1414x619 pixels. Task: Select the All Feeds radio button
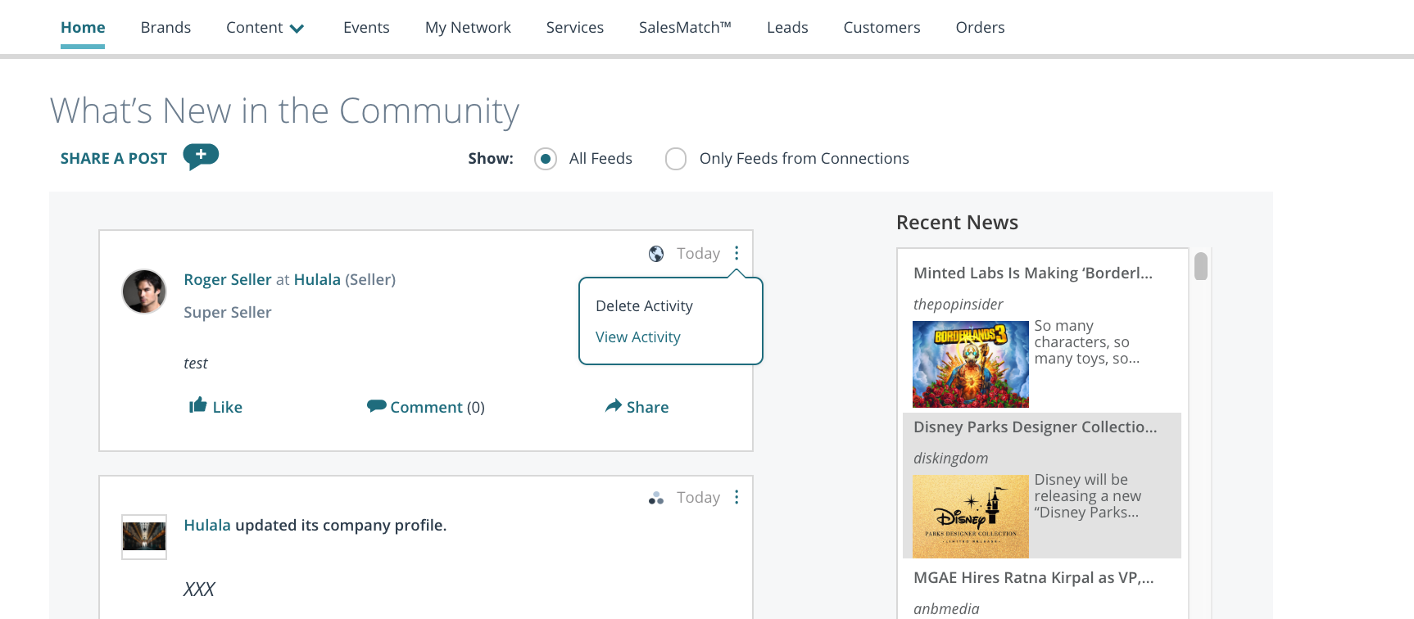[x=546, y=159]
